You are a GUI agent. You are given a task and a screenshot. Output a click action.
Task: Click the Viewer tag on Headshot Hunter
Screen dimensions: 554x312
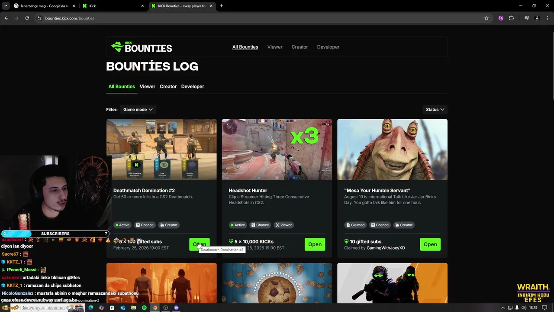point(283,225)
